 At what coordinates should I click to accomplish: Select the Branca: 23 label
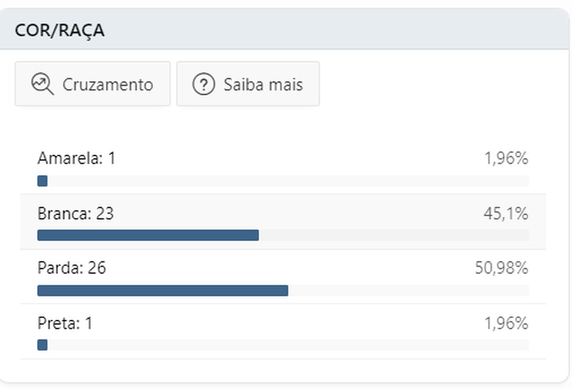point(76,214)
